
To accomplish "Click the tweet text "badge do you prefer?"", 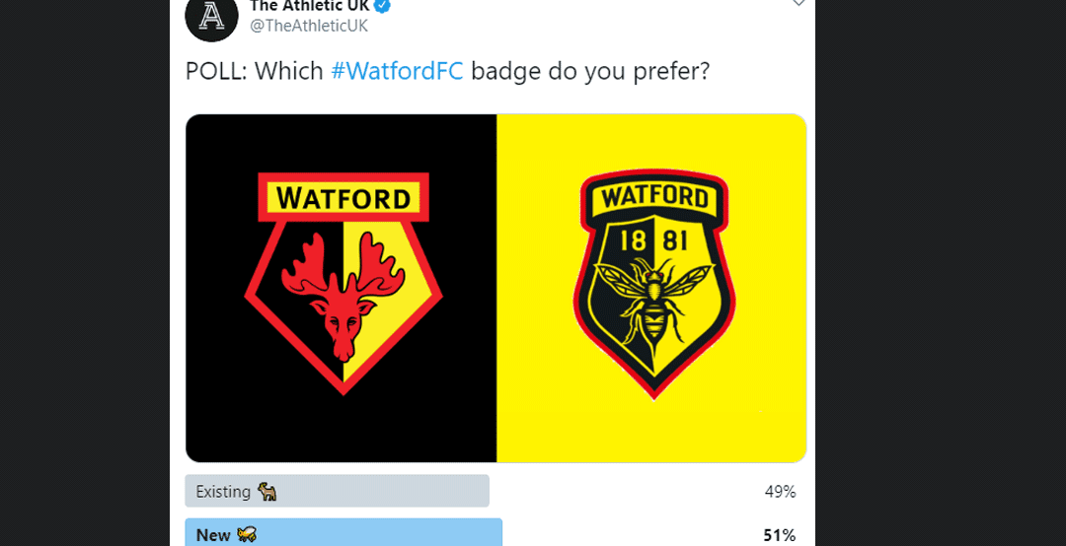I will (x=590, y=73).
